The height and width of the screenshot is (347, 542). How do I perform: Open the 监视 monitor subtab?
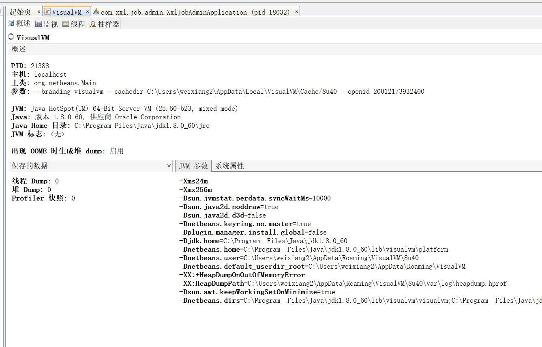click(47, 24)
